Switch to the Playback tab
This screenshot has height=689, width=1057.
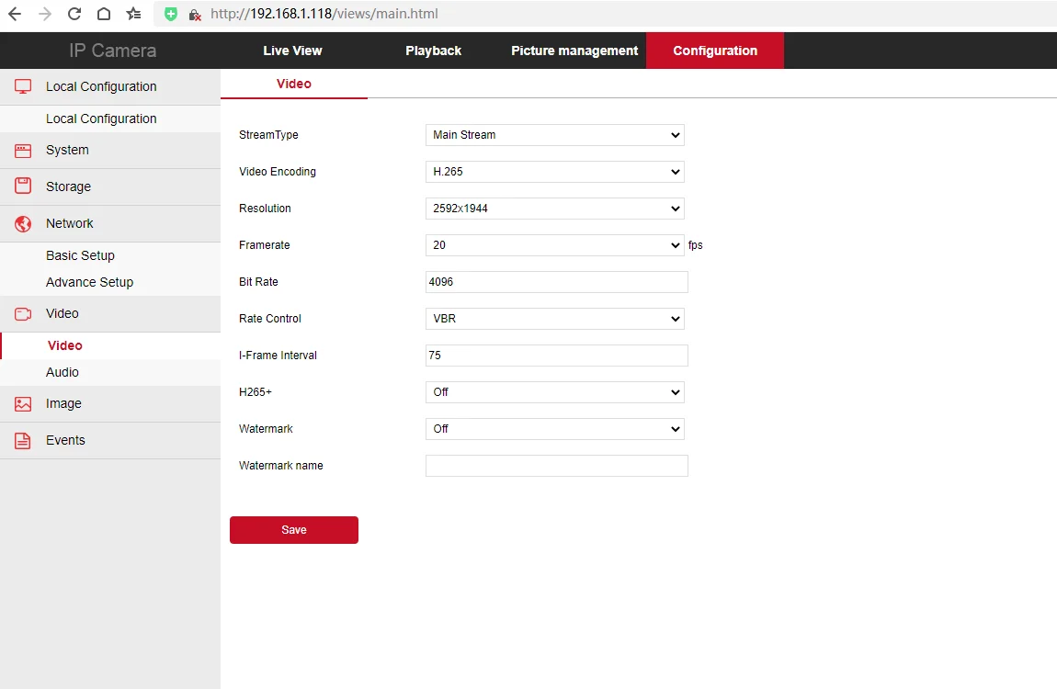point(434,51)
